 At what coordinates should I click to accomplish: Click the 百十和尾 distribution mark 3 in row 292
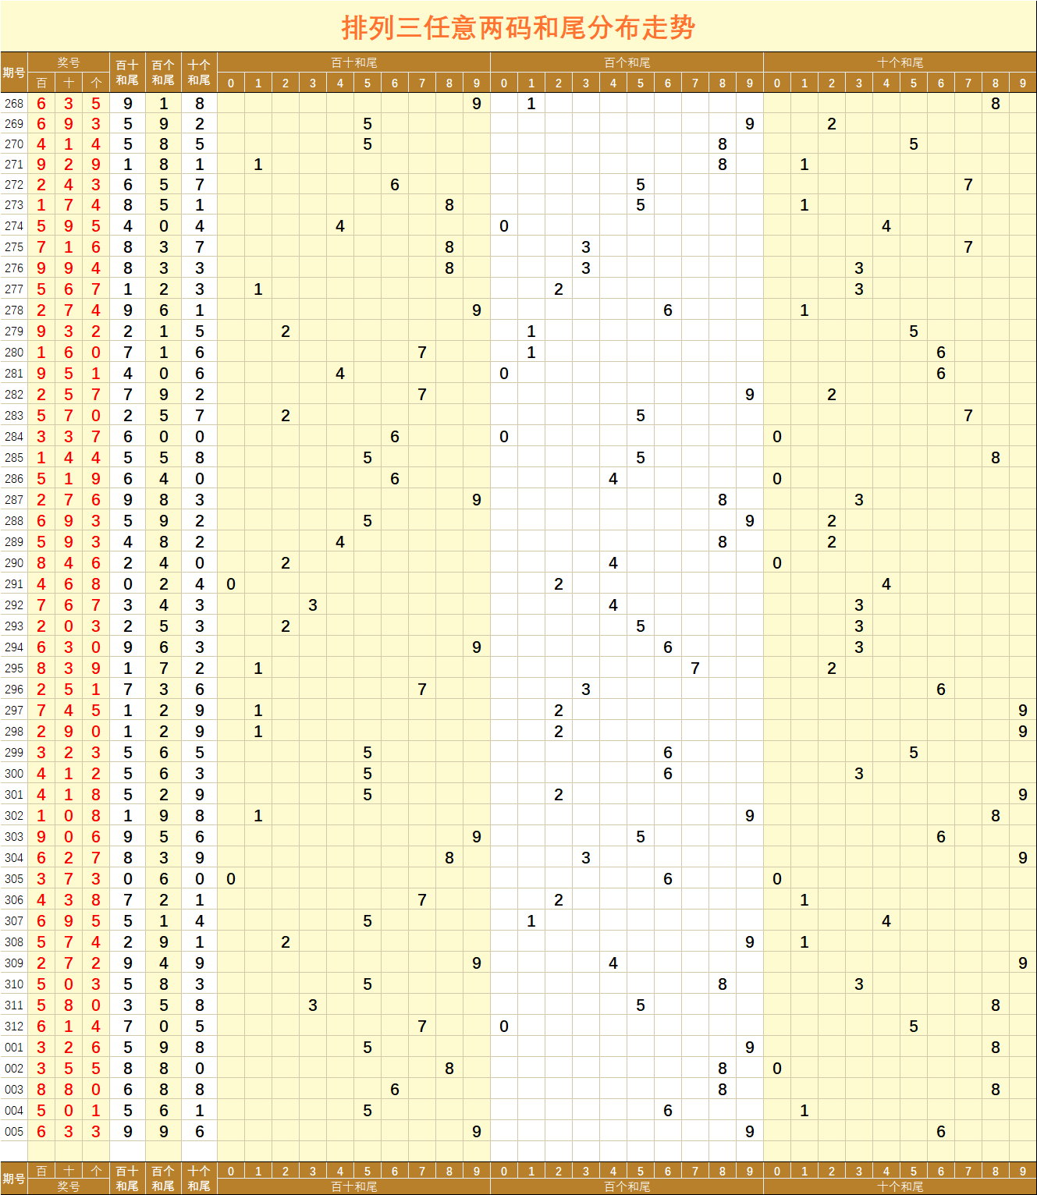(313, 605)
